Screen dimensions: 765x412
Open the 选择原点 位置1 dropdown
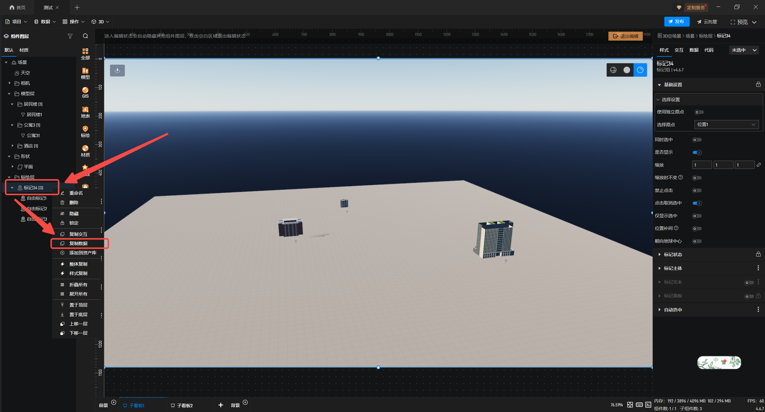pyautogui.click(x=726, y=124)
